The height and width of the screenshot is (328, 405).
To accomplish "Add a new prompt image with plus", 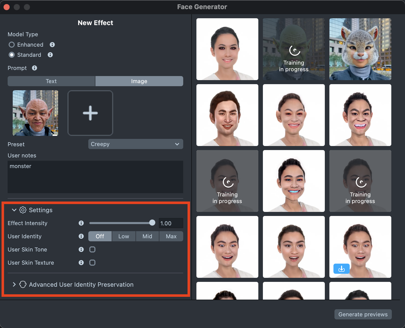I will tap(90, 113).
